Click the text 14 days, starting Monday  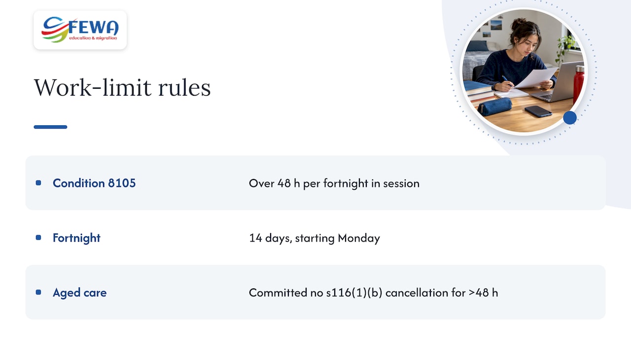(315, 238)
